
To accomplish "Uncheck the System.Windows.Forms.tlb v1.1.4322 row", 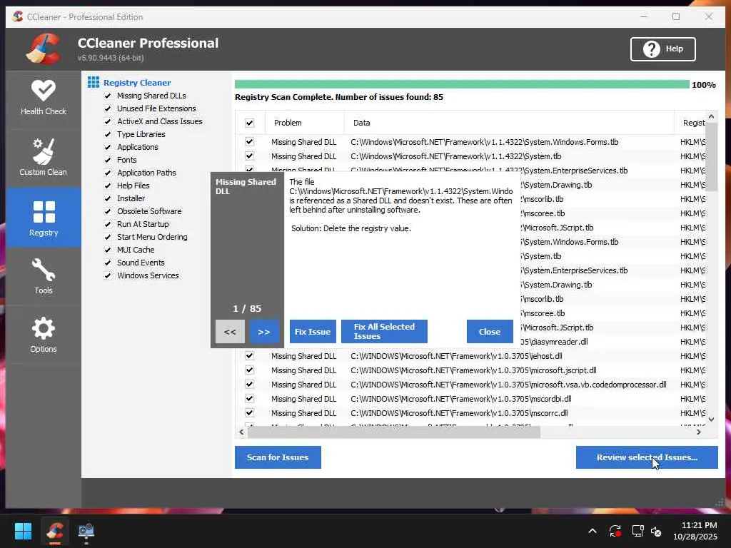I will tap(249, 142).
